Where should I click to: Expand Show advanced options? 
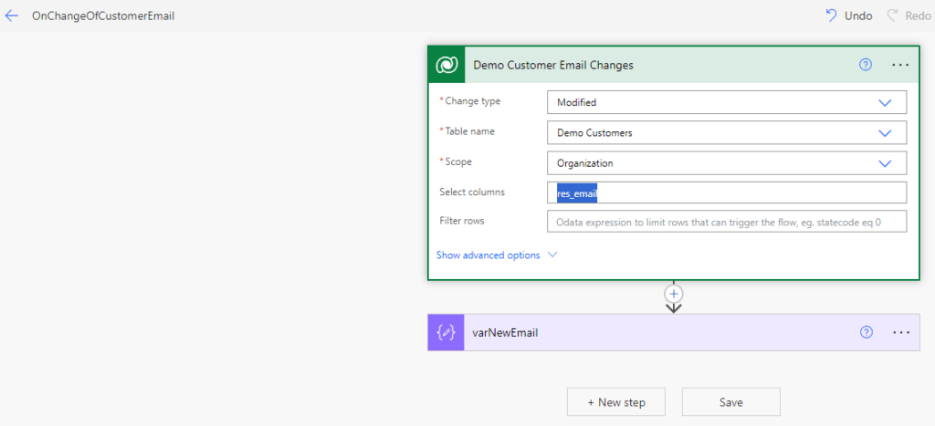tap(496, 255)
